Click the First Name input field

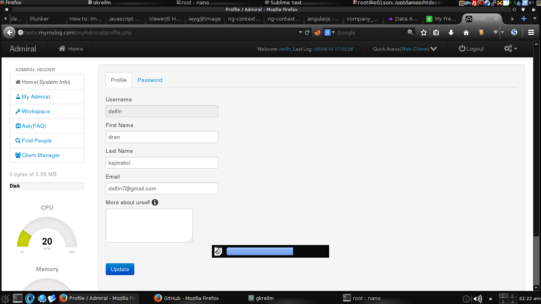[x=162, y=137]
